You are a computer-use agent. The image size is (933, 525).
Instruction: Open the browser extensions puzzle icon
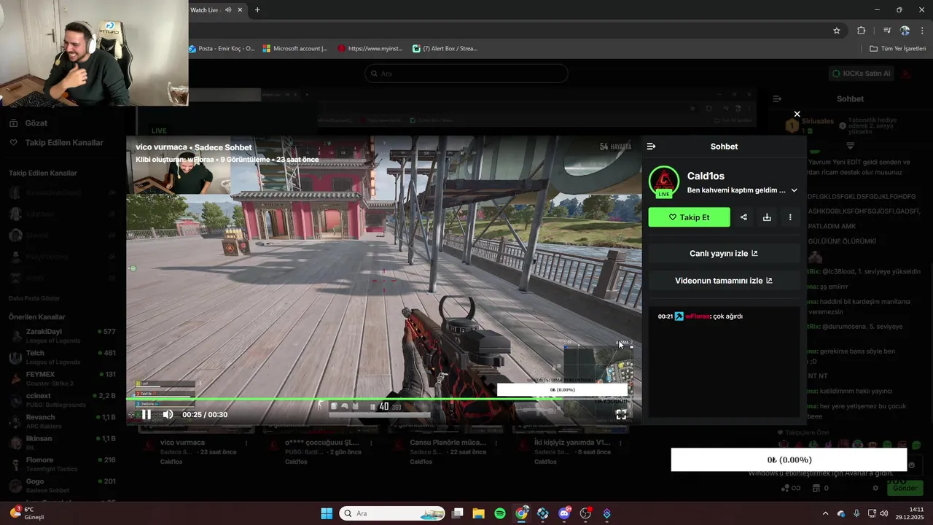click(x=862, y=31)
